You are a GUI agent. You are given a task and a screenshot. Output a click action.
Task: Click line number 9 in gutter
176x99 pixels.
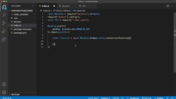pos(43,38)
